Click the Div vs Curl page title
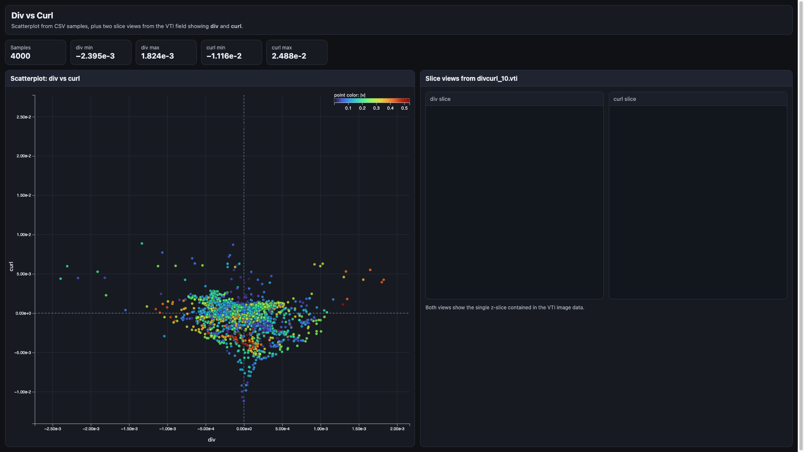This screenshot has width=804, height=452. (x=32, y=15)
